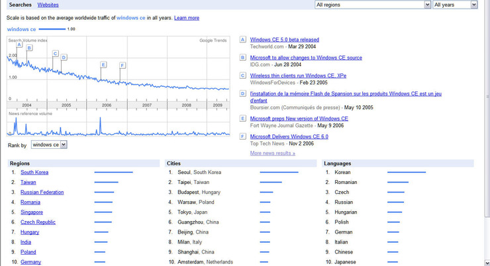This screenshot has width=490, height=266.
Task: Click the Regions section header
Action: click(83, 163)
